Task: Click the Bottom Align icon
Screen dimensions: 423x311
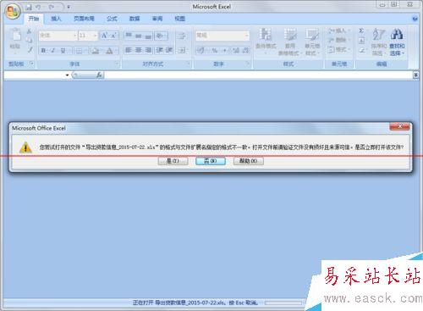Action: [148, 36]
